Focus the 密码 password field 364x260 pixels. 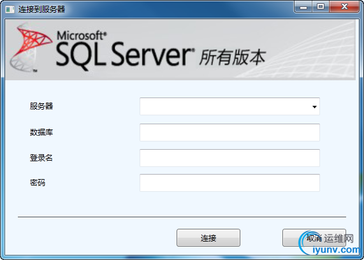pos(229,183)
